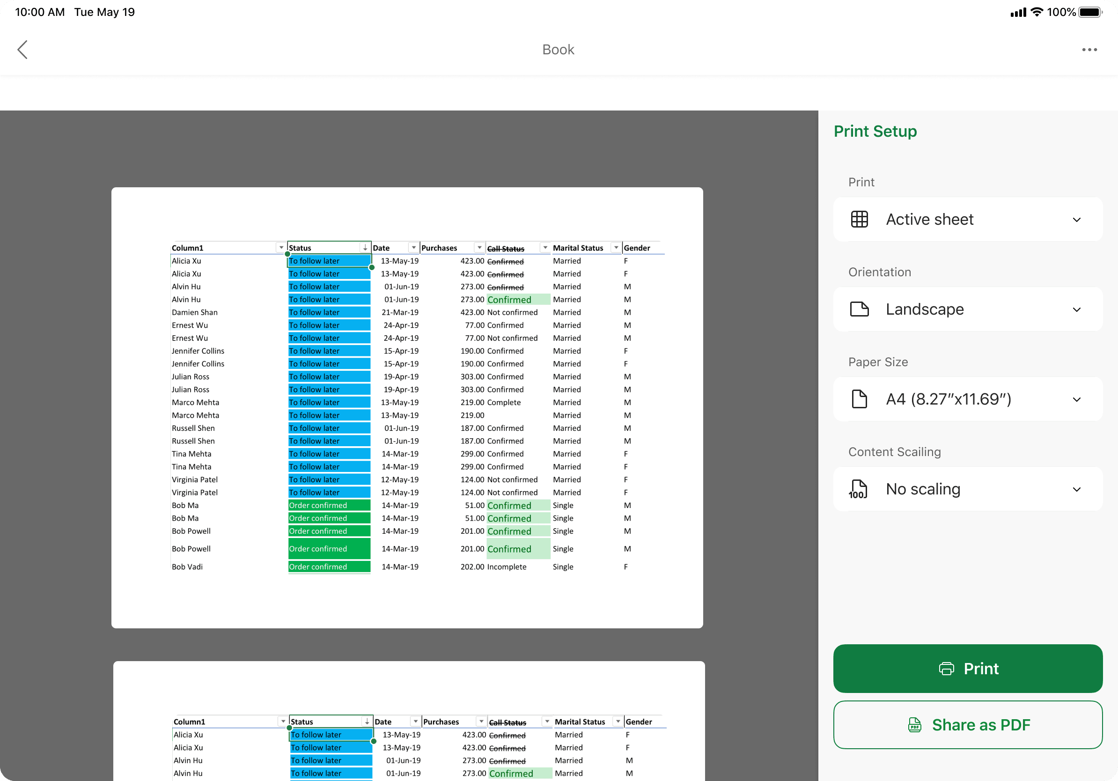Click Order confirmed status in Bob Vadi row

(329, 567)
